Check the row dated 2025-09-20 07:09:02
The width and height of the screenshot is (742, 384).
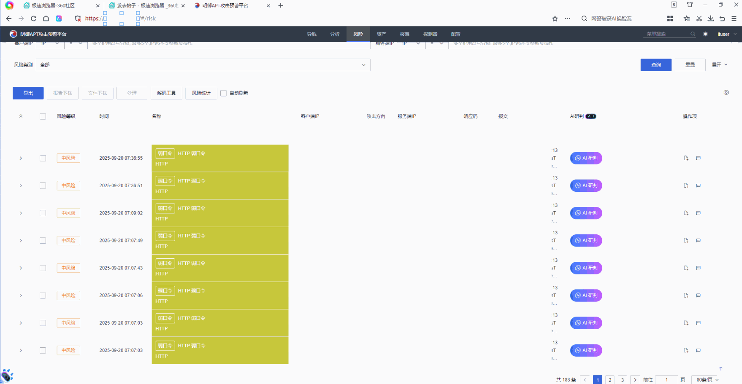tap(43, 213)
